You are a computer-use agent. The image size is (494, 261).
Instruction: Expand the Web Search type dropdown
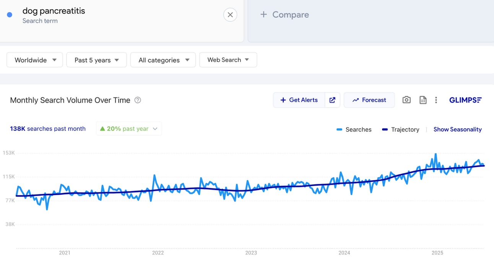[228, 60]
